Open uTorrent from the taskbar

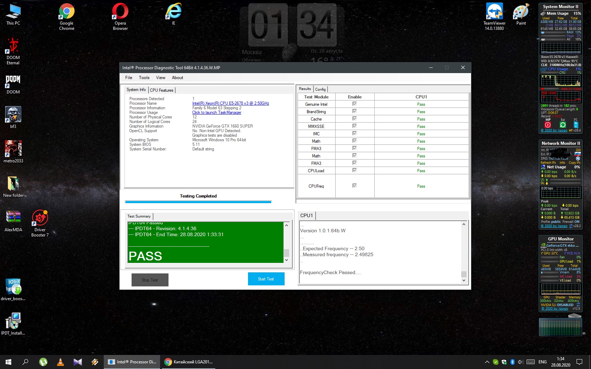[x=43, y=362]
